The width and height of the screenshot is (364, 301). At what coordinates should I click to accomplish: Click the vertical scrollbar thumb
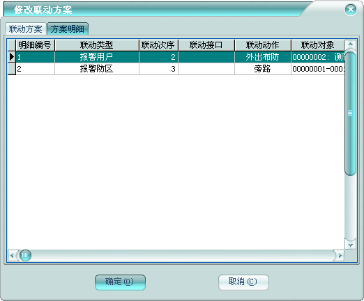coord(350,113)
